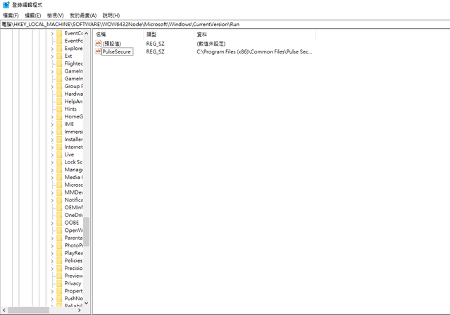Select the OOBE folder icon

[x=59, y=223]
